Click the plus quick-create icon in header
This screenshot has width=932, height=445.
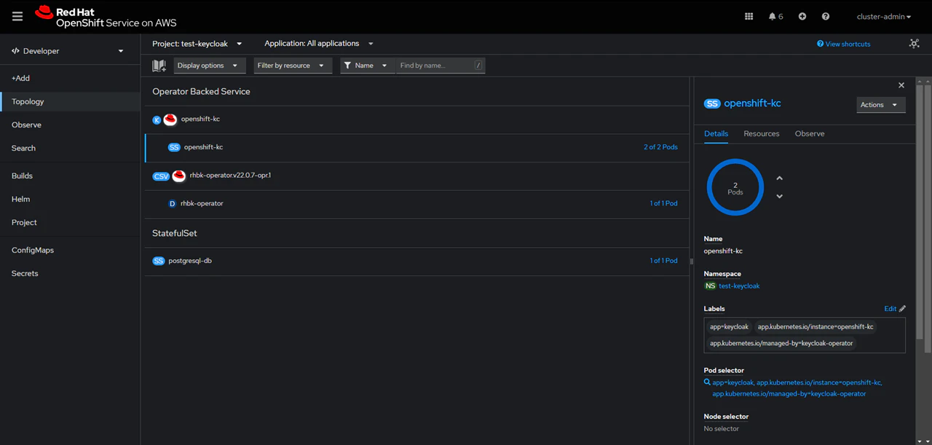(x=802, y=16)
